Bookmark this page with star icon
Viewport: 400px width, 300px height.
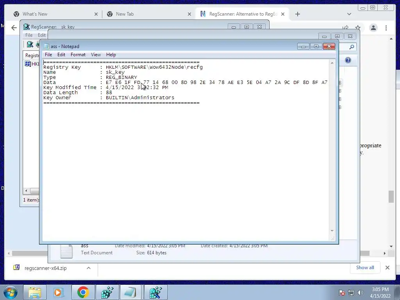pos(358,28)
